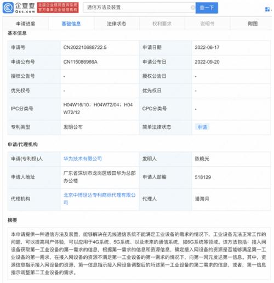
Task: Click the 申请 legal status tag
Action: click(x=202, y=127)
